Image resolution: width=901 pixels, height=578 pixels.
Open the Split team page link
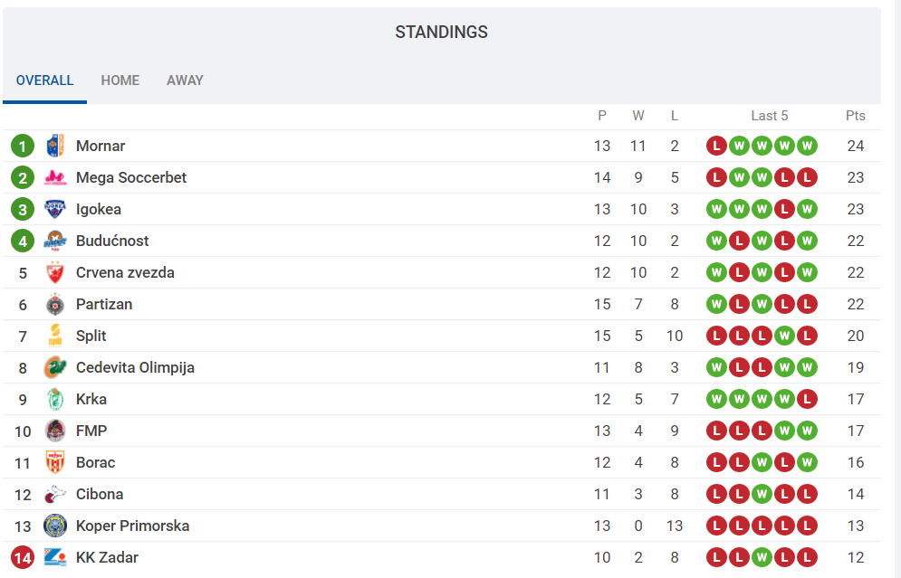[x=91, y=336]
